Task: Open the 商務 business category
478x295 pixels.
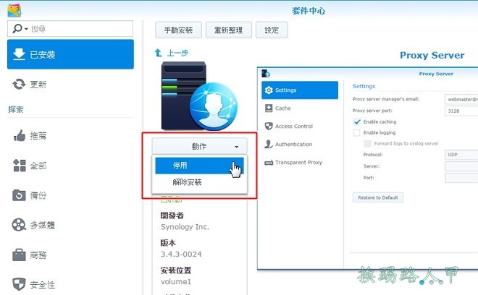Action: click(x=70, y=255)
